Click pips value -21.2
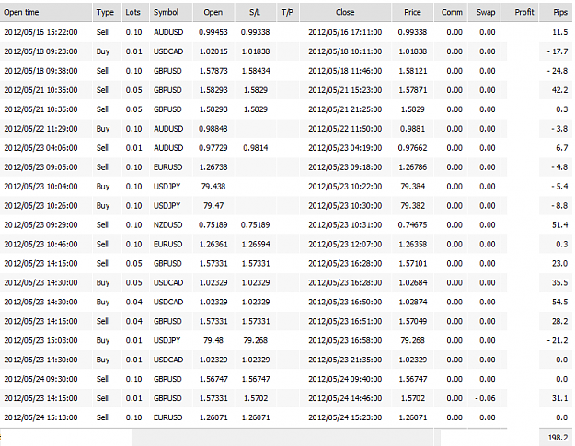The height and width of the screenshot is (446, 575). coord(557,340)
